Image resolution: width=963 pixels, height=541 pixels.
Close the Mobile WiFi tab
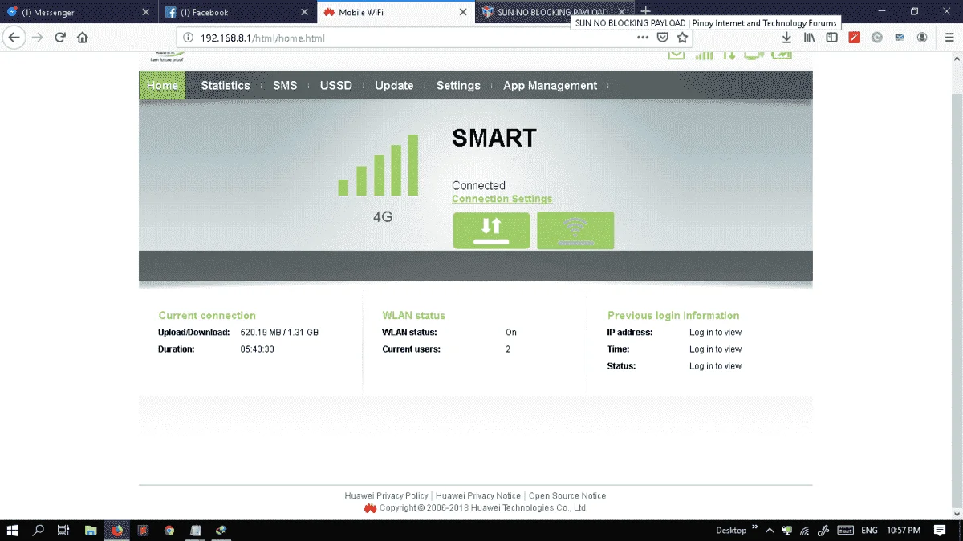463,12
